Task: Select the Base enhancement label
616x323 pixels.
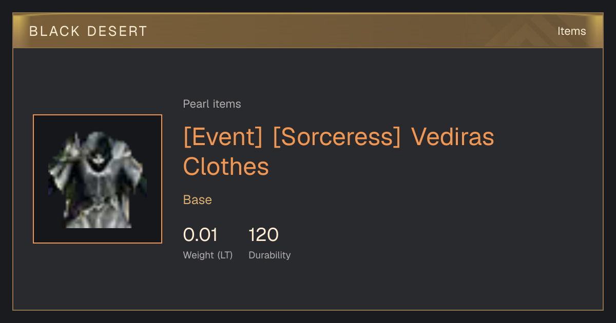Action: click(198, 200)
